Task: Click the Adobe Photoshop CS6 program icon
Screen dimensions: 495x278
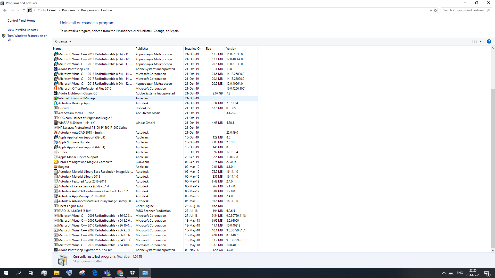Action: point(55,69)
